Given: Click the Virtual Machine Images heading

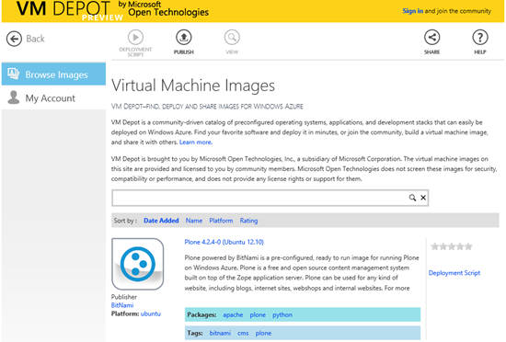Looking at the screenshot, I should click(193, 85).
